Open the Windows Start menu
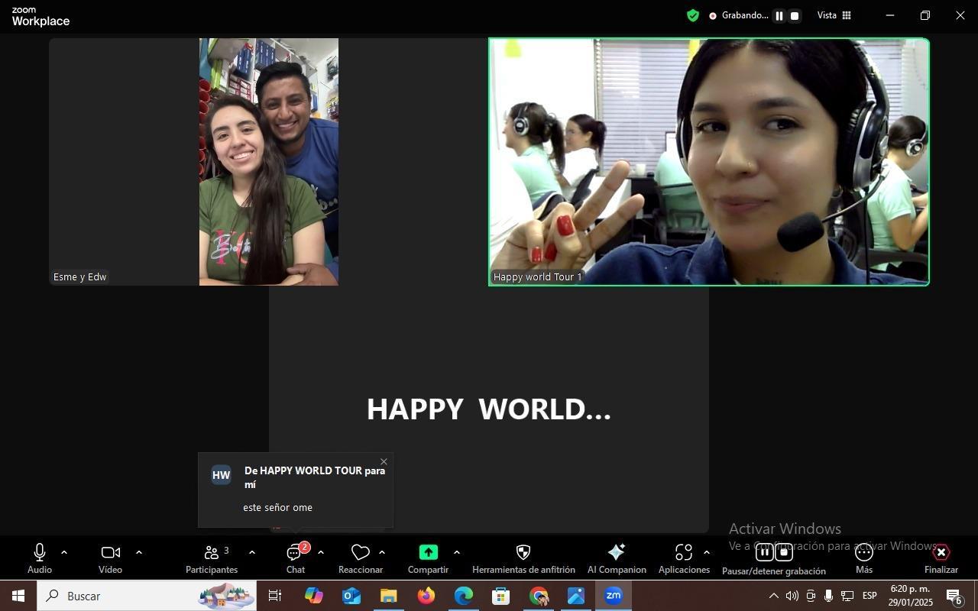 [18, 596]
